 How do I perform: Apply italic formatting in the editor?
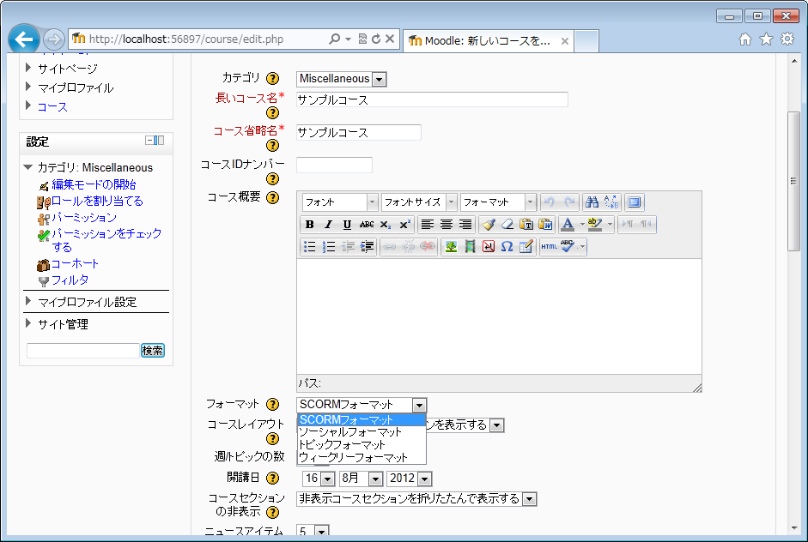pos(328,225)
